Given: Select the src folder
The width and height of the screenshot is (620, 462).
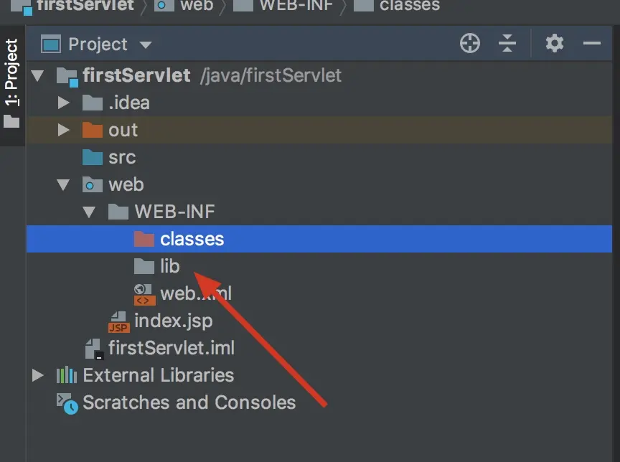Looking at the screenshot, I should coord(121,157).
